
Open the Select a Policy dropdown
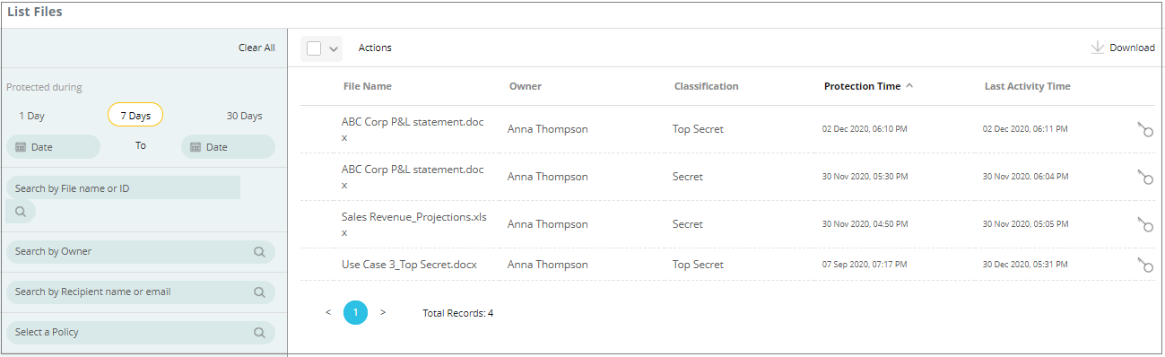click(x=141, y=332)
